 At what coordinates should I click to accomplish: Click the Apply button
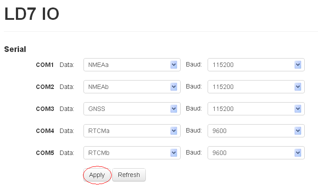coord(97,175)
